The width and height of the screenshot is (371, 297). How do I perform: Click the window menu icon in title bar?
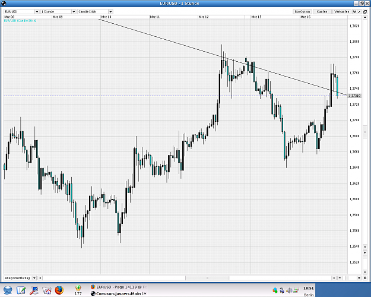pyautogui.click(x=4, y=4)
